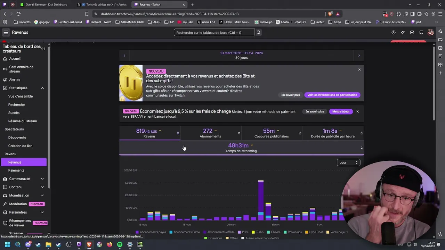Open Modération in the sidebar
Viewport: 445px width, 250px height.
pyautogui.click(x=24, y=204)
